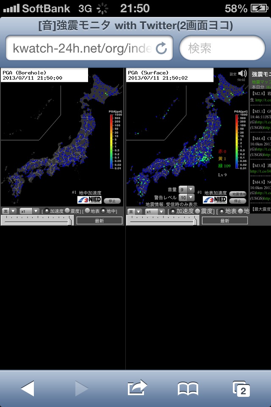271x407 pixels.
Task: Click NIED logo in Borehole panel
Action: pos(89,200)
